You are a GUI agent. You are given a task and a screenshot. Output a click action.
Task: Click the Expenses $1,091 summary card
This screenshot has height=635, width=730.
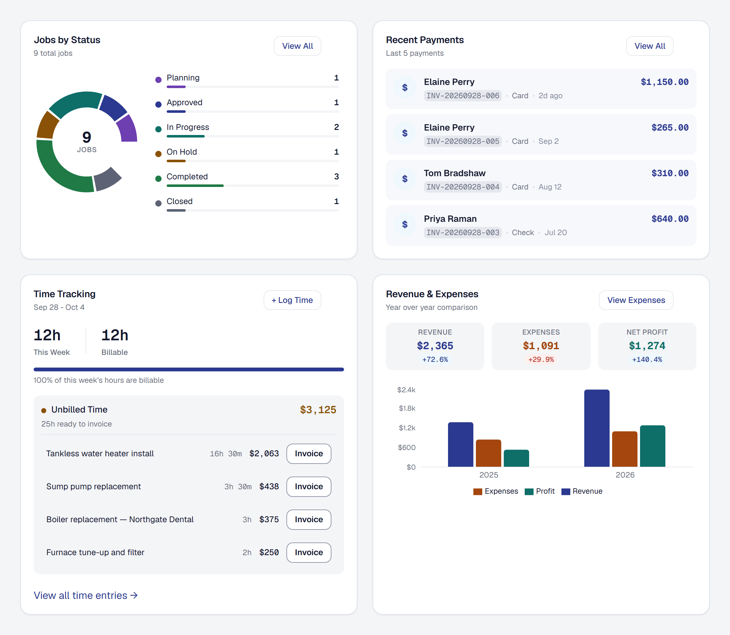(541, 346)
